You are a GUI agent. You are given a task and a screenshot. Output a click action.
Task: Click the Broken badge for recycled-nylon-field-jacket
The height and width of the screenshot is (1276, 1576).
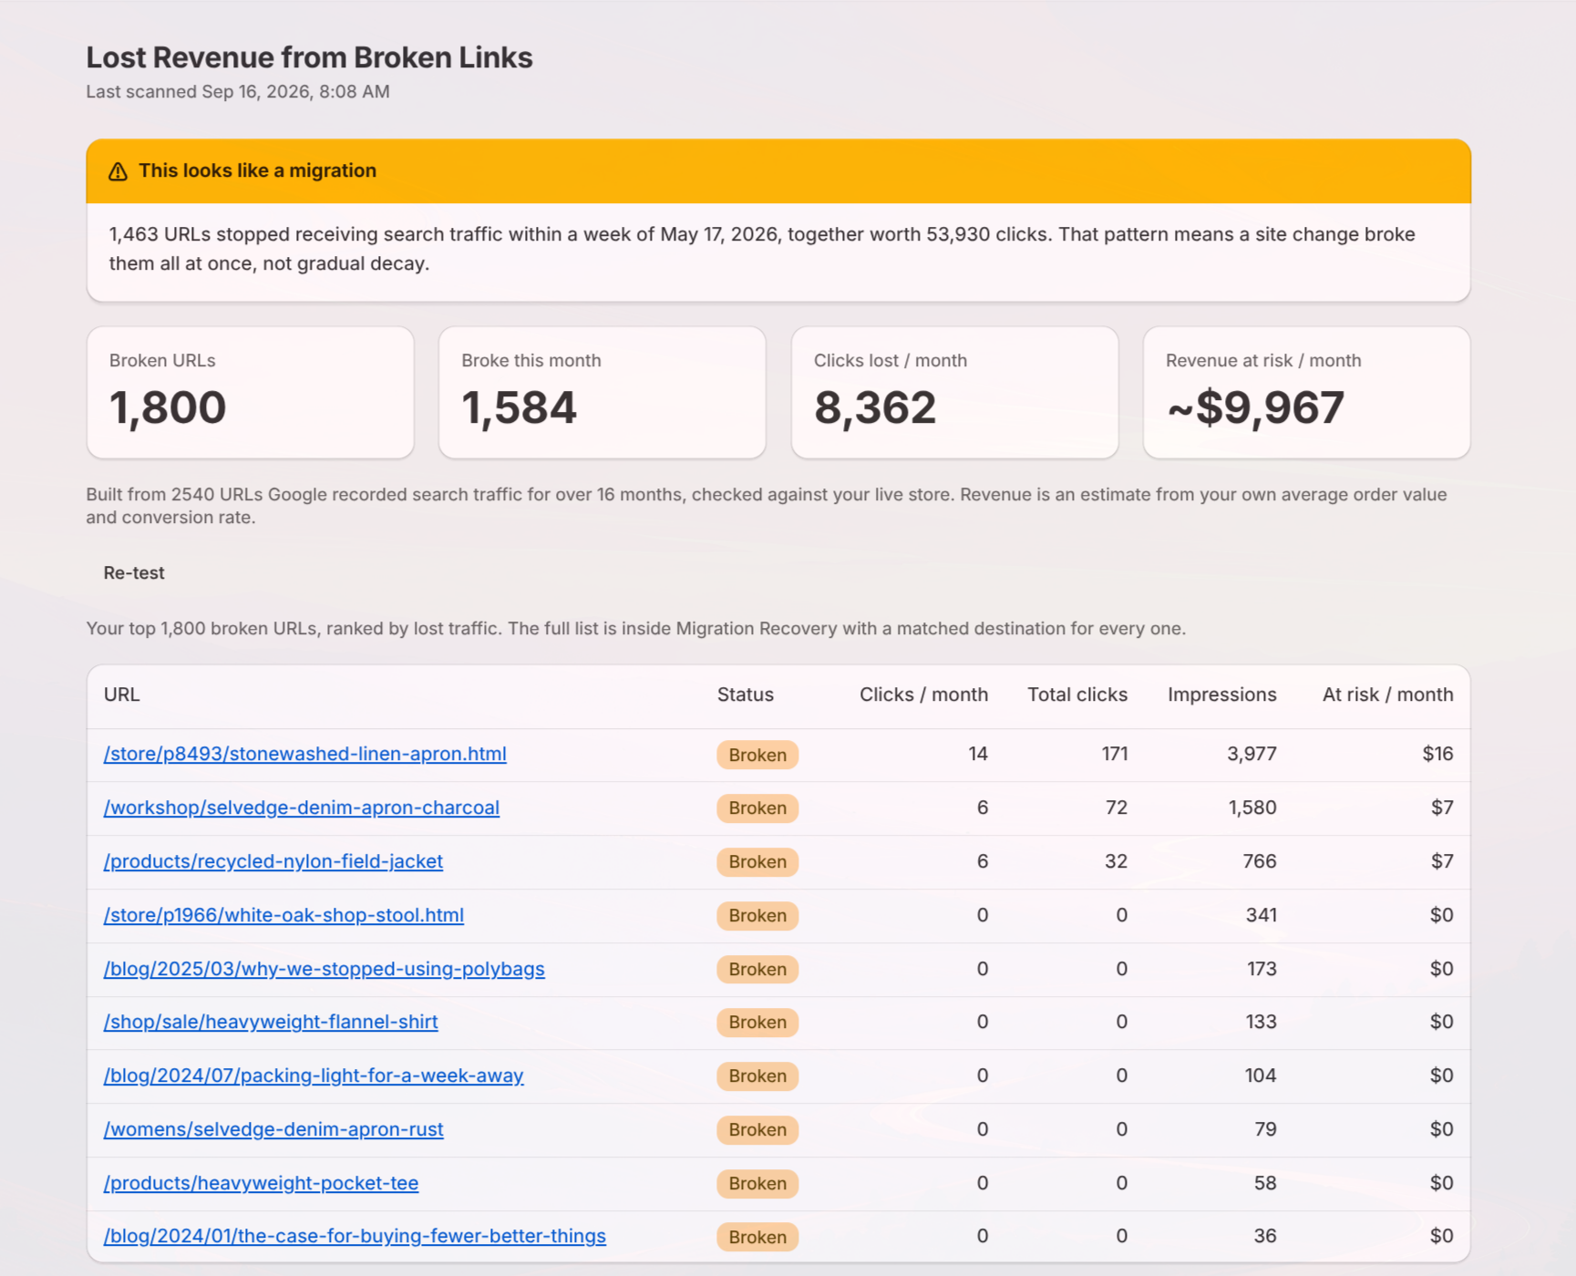point(757,862)
